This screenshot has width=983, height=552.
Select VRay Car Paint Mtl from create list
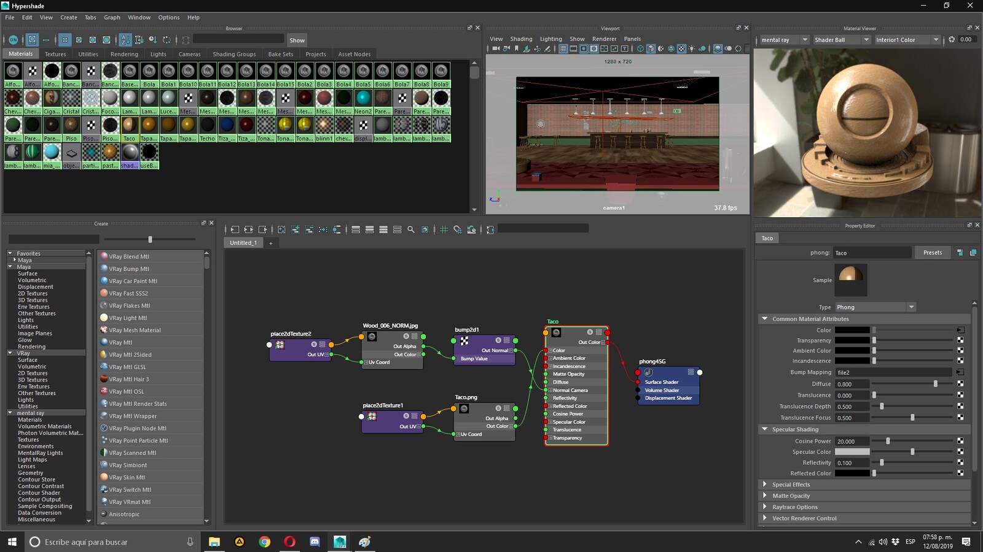point(151,281)
